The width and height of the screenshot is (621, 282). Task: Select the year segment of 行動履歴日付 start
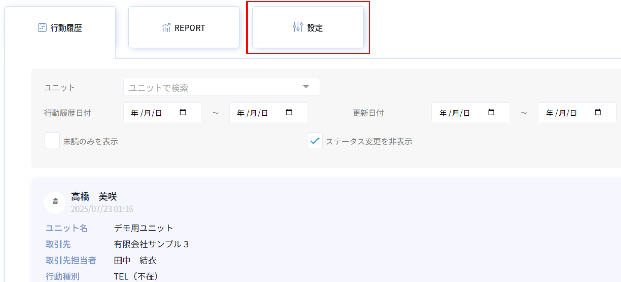(x=134, y=113)
